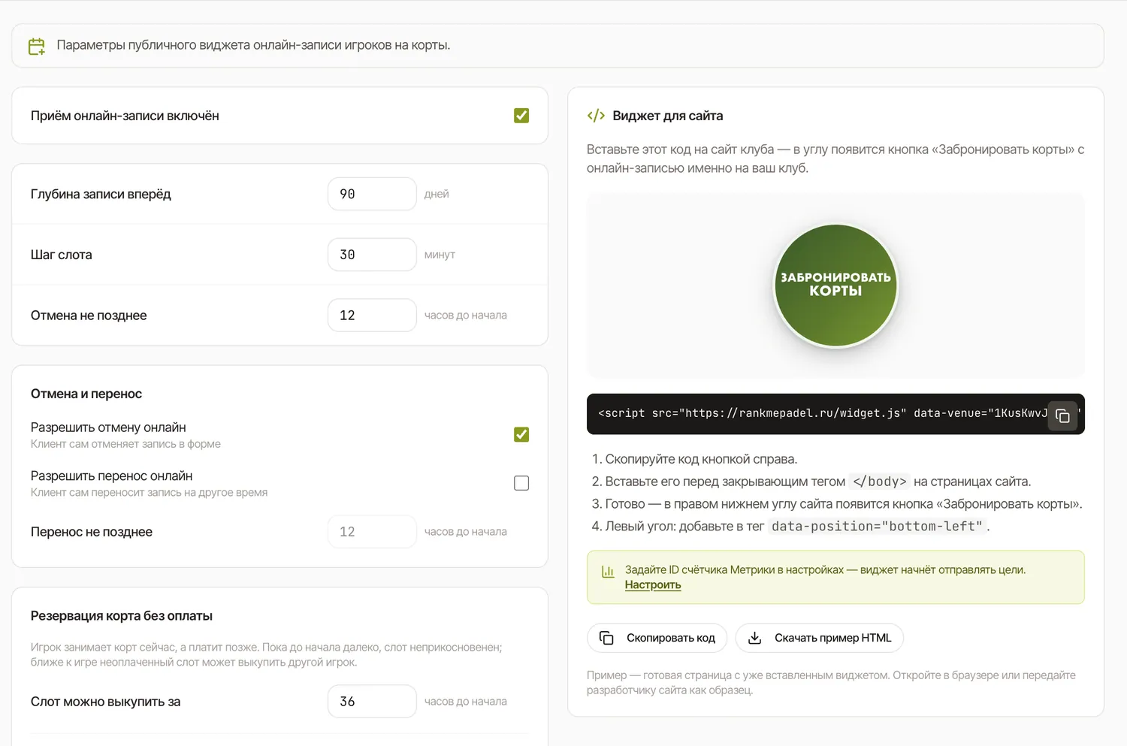This screenshot has height=746, width=1127.
Task: Edit the Слот можно выкупить за field
Action: click(372, 702)
